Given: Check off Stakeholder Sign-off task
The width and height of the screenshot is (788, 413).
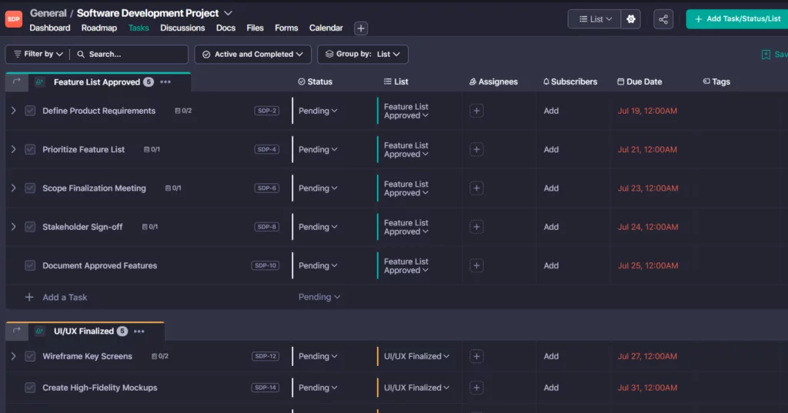Looking at the screenshot, I should coord(30,227).
